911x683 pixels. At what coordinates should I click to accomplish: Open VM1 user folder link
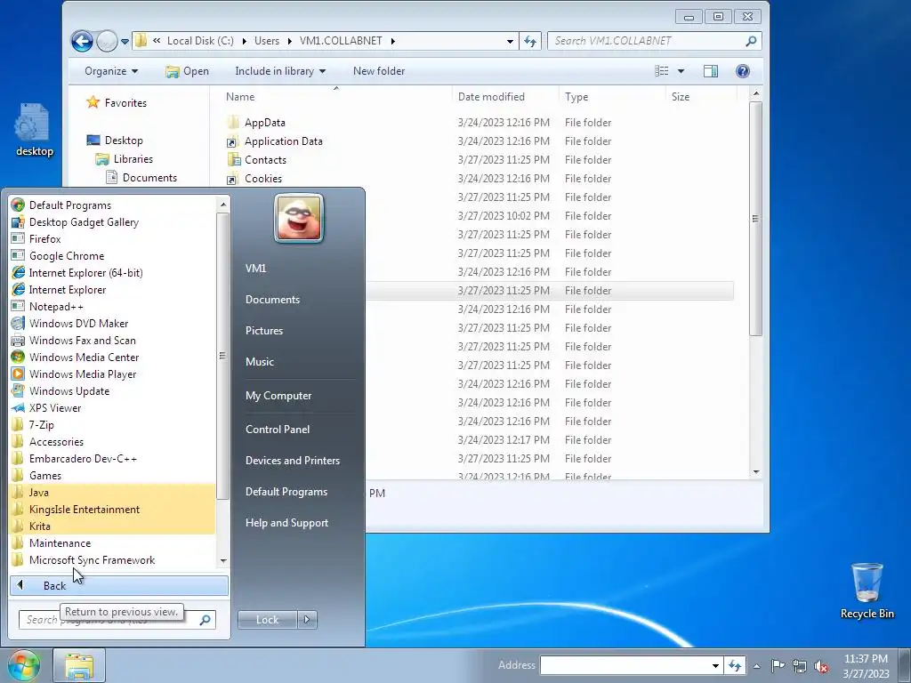point(255,268)
